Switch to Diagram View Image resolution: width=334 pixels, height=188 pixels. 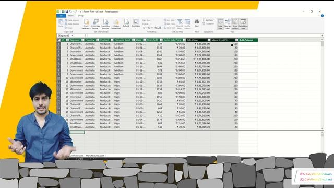click(x=228, y=24)
